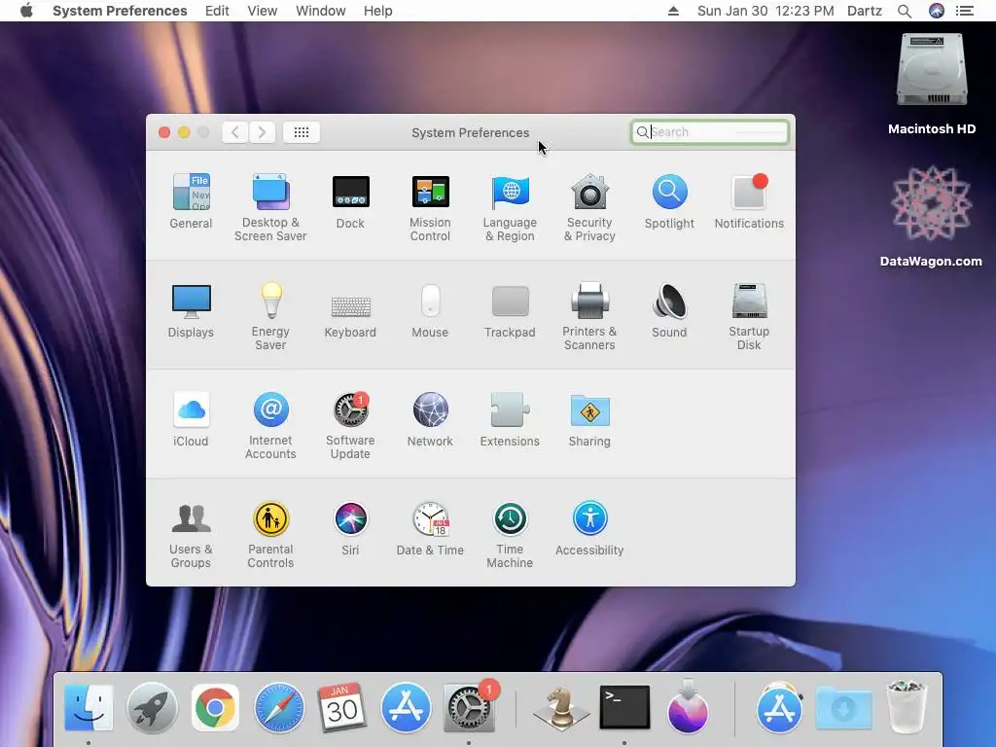Open the Applications folder stack in Dock
The height and width of the screenshot is (747, 996).
779,708
